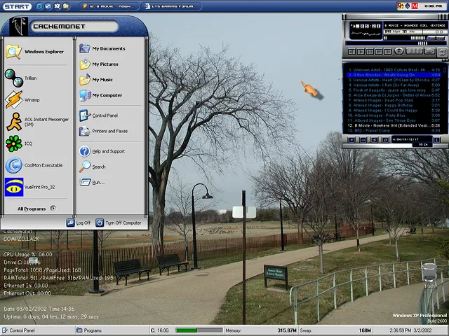The height and width of the screenshot is (336, 449).
Task: Open CoolMon Executable
Action: pyautogui.click(x=42, y=165)
